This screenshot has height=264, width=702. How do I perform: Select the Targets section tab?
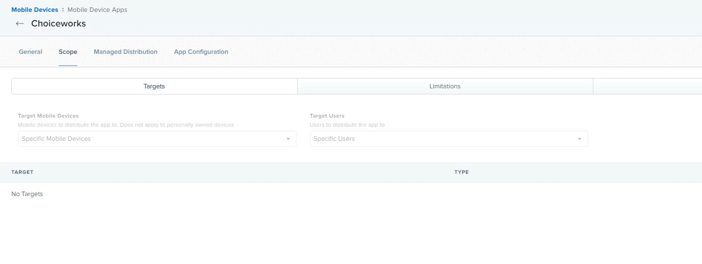pos(154,86)
